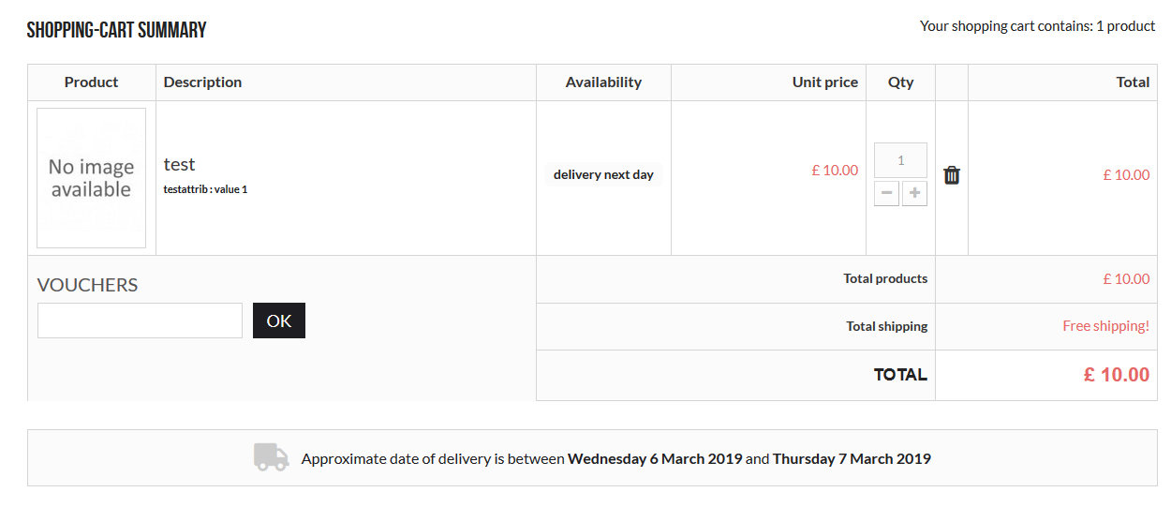Click the bold grand TOTAL £ 10.00 amount
The width and height of the screenshot is (1171, 507).
[1116, 375]
